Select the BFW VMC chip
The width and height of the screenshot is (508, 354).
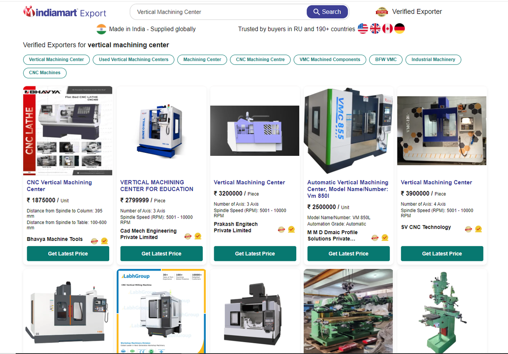tap(386, 60)
